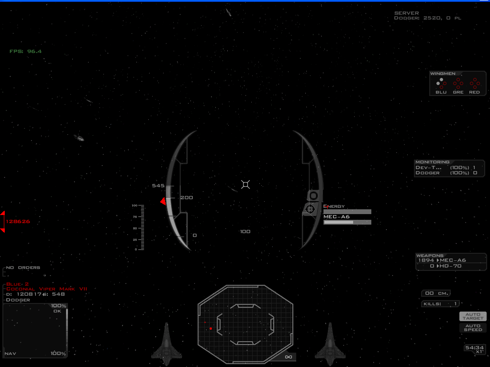Click the Energy level bar
This screenshot has width=490, height=367.
347,212
